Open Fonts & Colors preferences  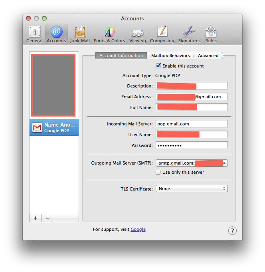point(109,34)
